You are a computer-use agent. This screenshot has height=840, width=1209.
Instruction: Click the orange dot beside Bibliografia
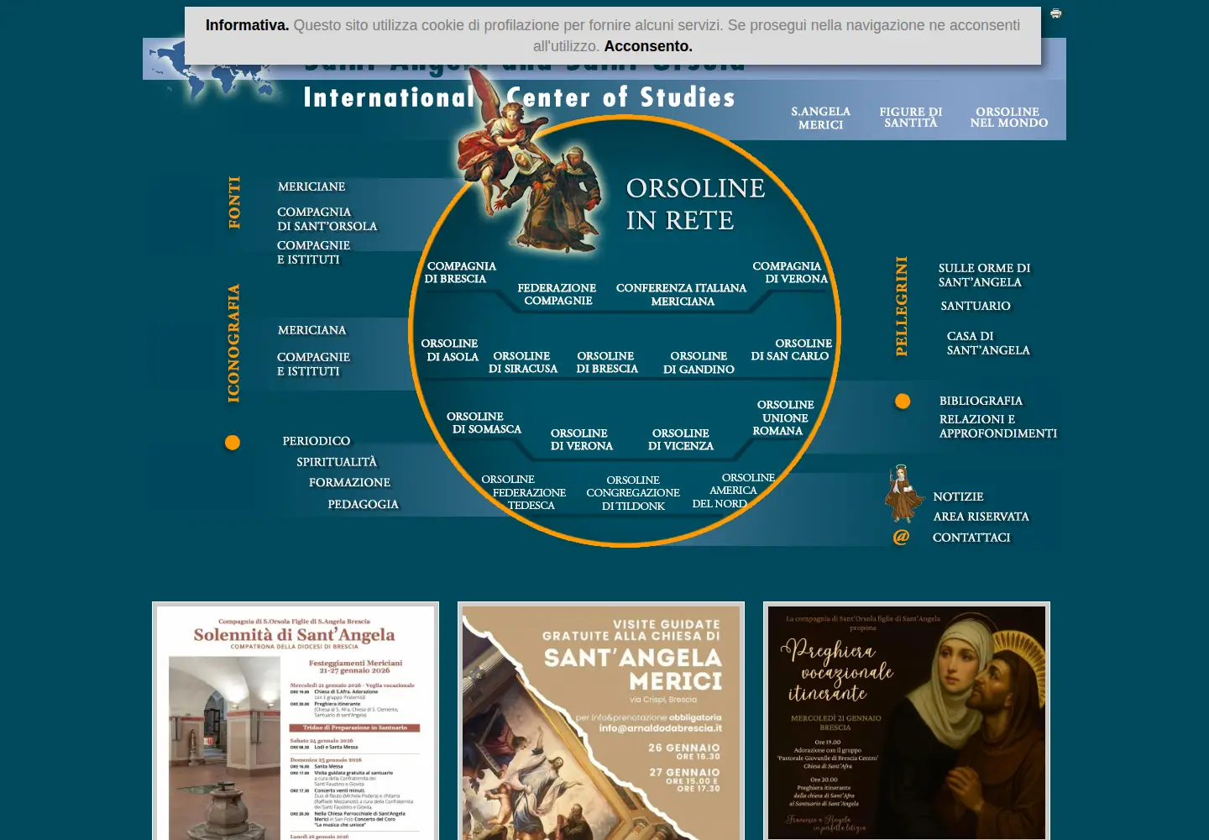coord(903,402)
